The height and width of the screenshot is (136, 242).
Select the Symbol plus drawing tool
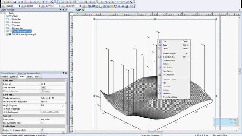point(113,2)
